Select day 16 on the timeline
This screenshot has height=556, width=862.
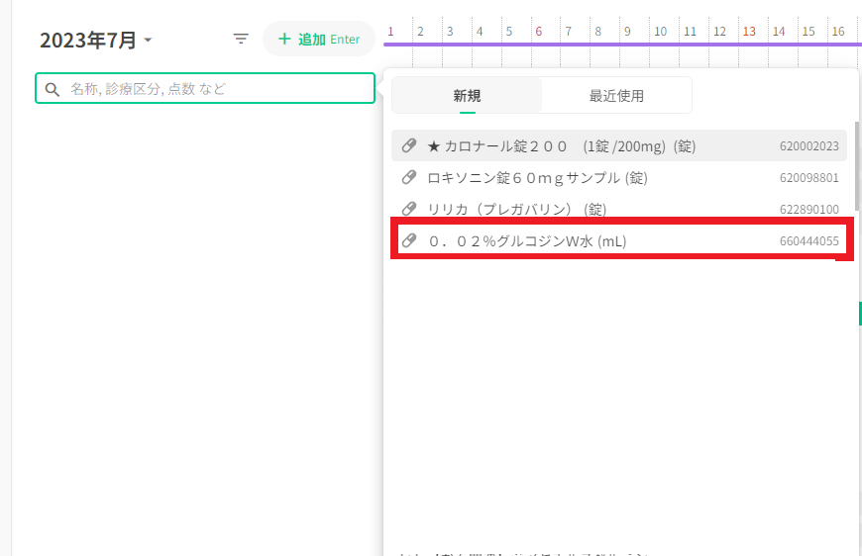(x=838, y=32)
